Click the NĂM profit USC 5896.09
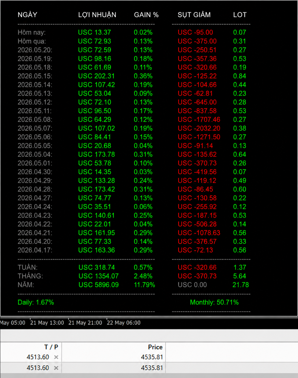298x378 pixels. tap(99, 285)
